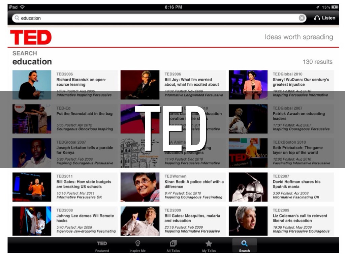Tap the Listen headphones button
The image size is (345, 259).
coord(324,18)
